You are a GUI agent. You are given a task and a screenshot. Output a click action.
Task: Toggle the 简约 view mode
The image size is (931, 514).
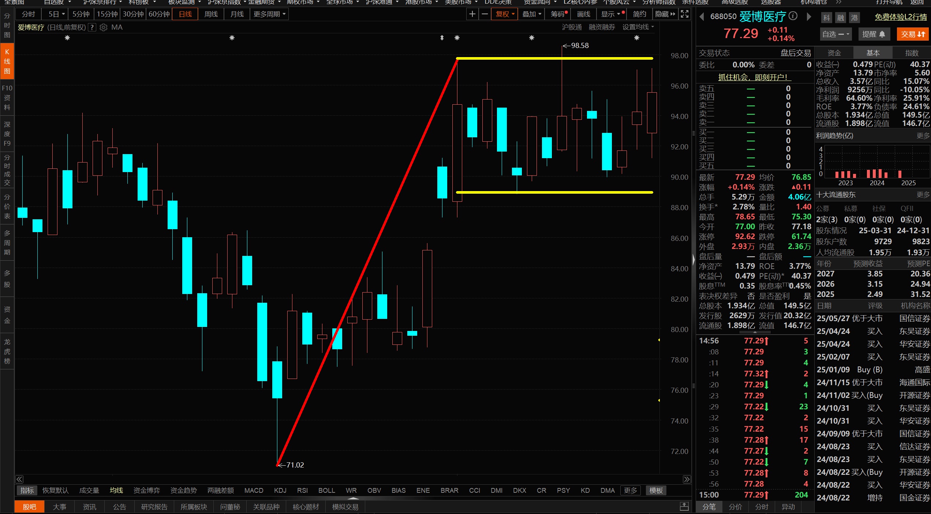pos(639,14)
